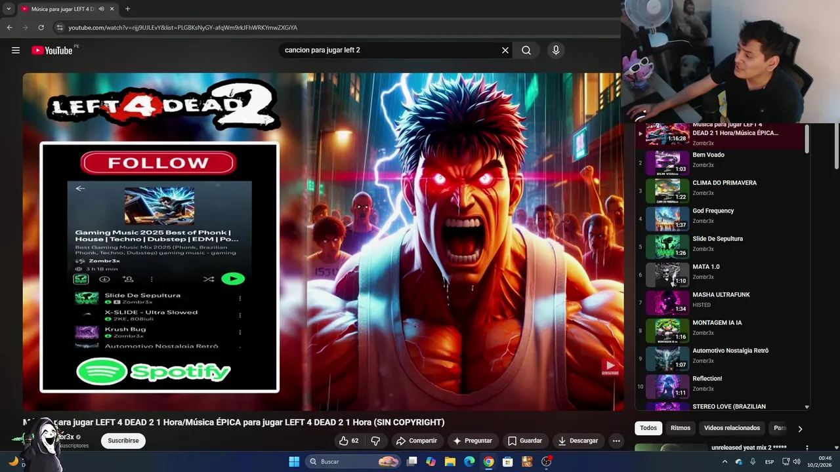Play Automotivo Nostalgia Retrô playlist item
The height and width of the screenshot is (472, 840).
[719, 359]
